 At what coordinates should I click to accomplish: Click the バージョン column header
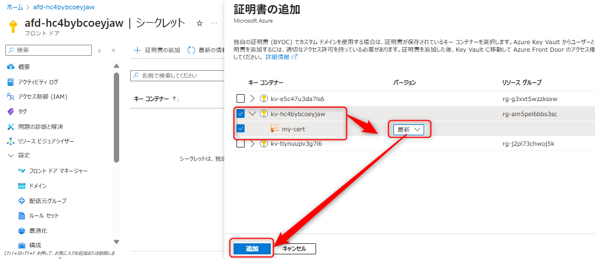point(404,82)
